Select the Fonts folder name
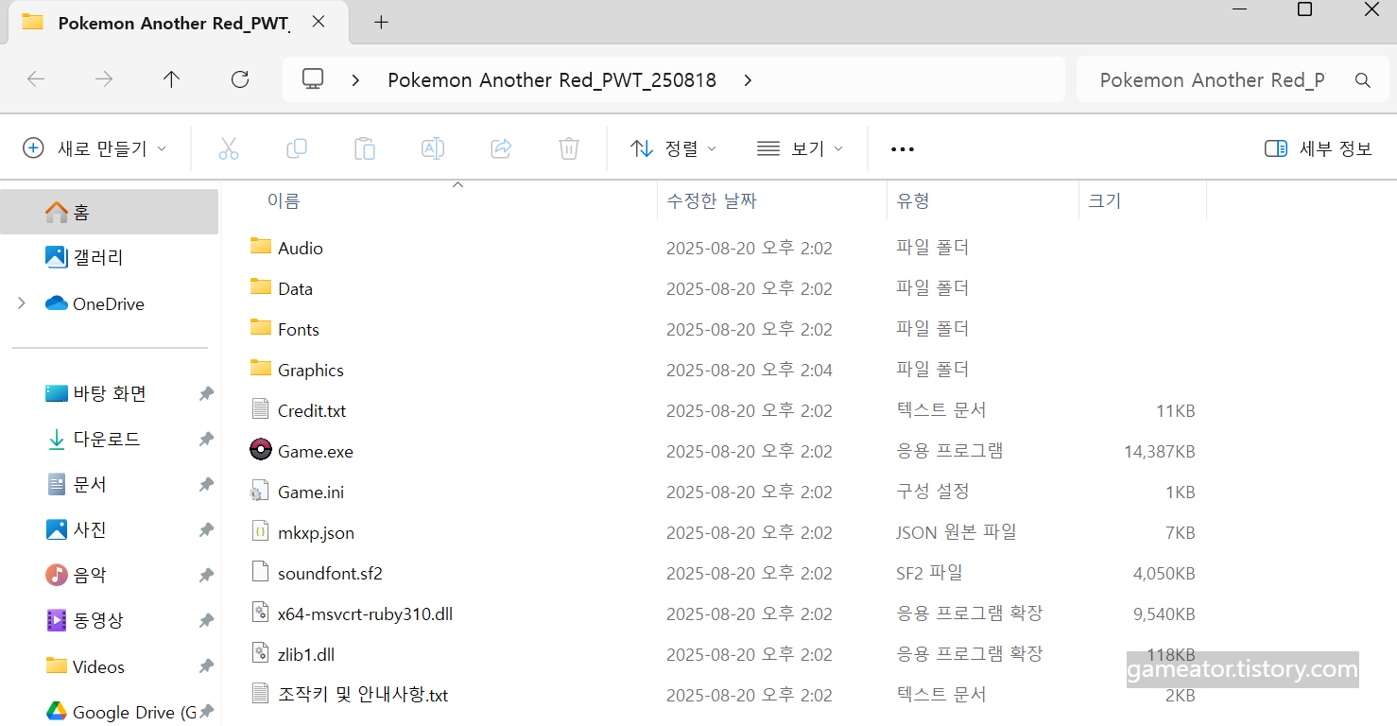Image resolution: width=1397 pixels, height=726 pixels. (x=299, y=330)
